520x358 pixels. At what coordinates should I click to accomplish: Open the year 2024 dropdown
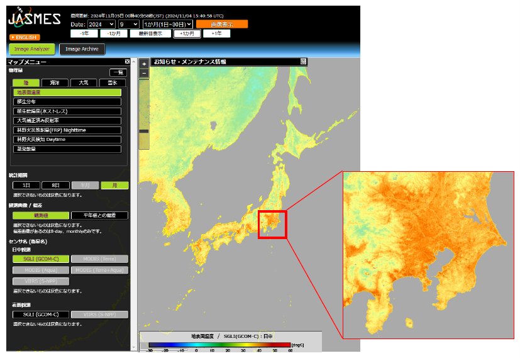[x=101, y=24]
